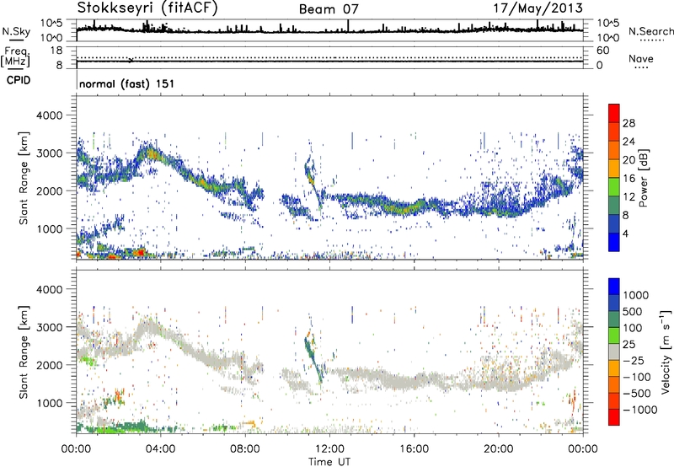
Task: Click the 'Velocity [m s⁻¹]' colorbar label
Action: 666,352
